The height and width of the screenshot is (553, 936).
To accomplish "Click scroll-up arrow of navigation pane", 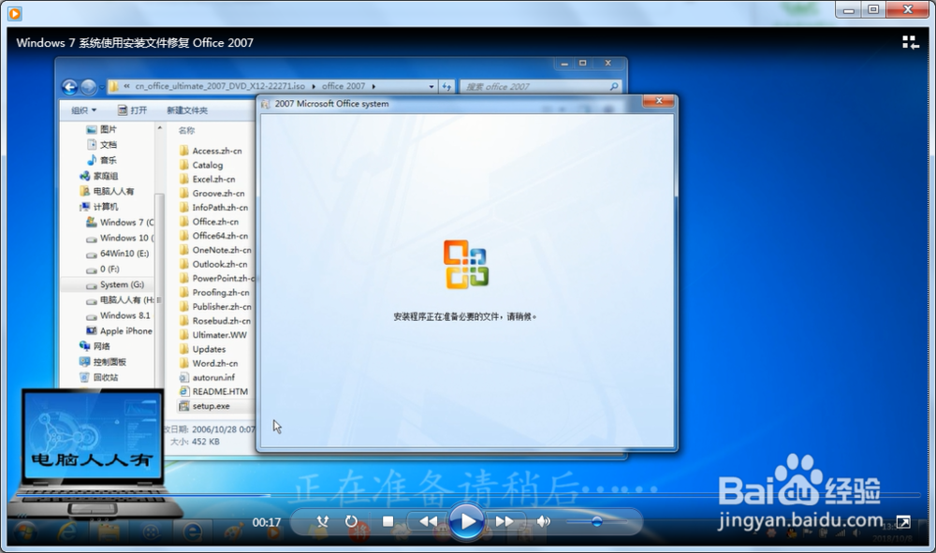I will (x=159, y=127).
